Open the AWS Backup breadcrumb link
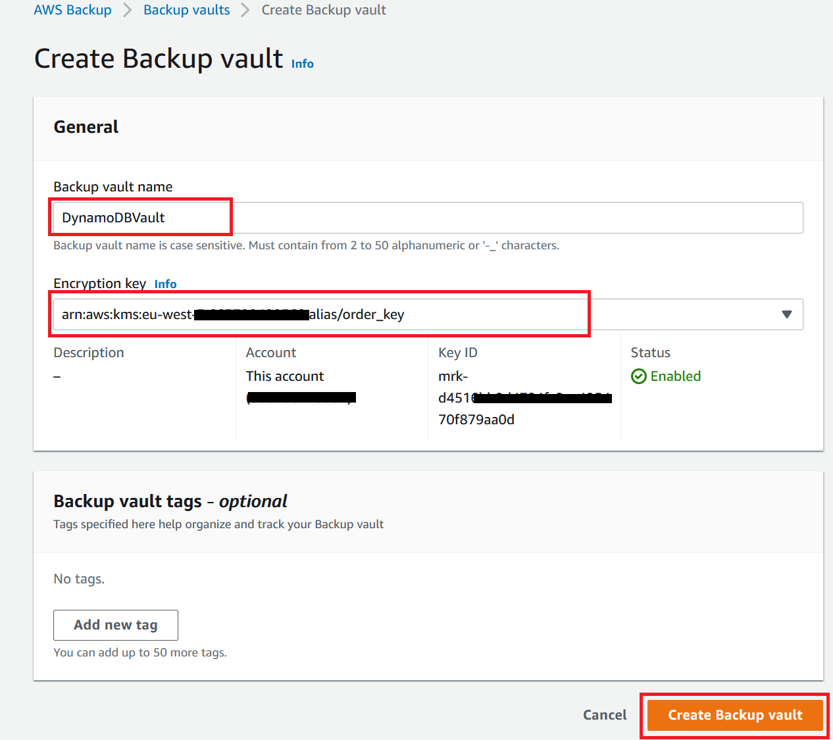The height and width of the screenshot is (740, 833). [x=72, y=9]
